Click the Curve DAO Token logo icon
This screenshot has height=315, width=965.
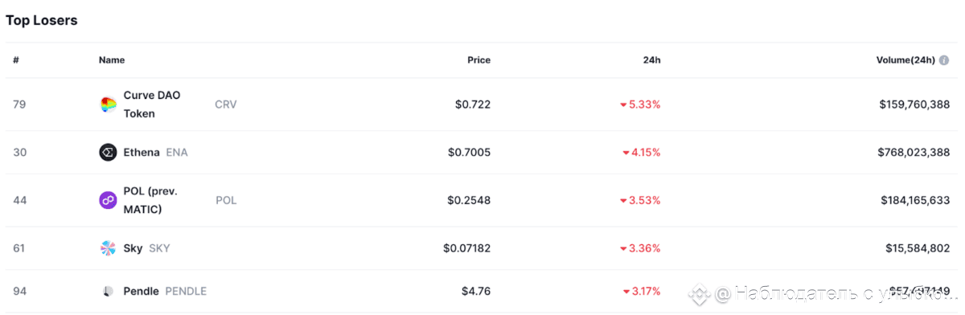(108, 104)
